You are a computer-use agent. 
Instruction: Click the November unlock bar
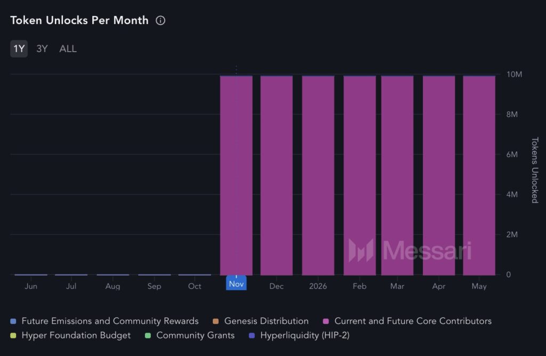236,176
